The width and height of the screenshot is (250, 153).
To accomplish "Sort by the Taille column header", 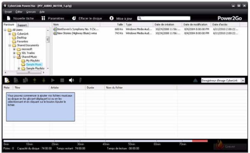I will 112,24.
